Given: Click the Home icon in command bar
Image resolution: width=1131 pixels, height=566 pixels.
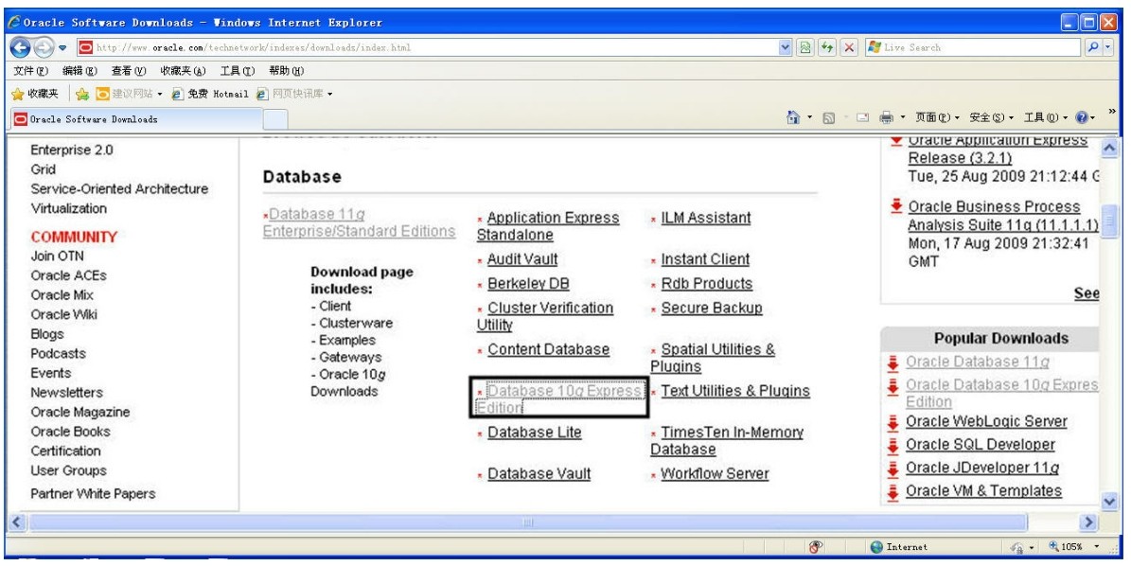Looking at the screenshot, I should pyautogui.click(x=793, y=117).
